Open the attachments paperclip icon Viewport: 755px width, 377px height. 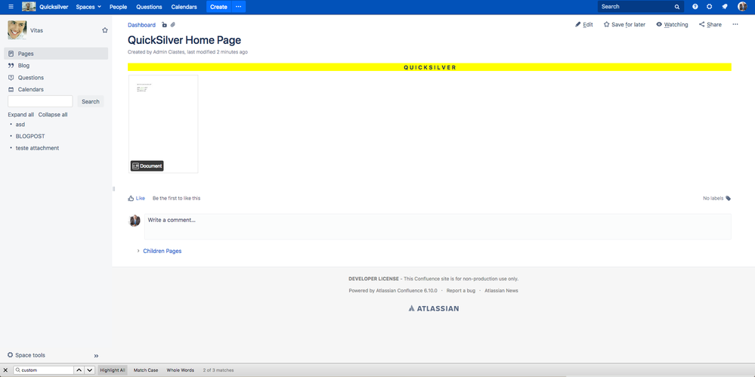pyautogui.click(x=173, y=25)
